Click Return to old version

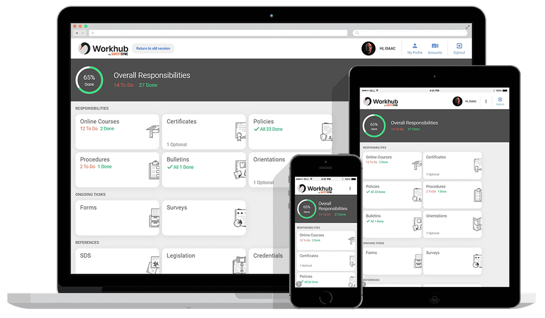153,48
